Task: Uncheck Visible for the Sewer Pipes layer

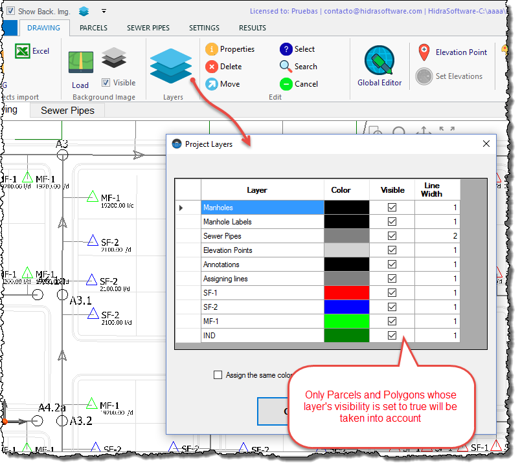Action: coord(392,236)
